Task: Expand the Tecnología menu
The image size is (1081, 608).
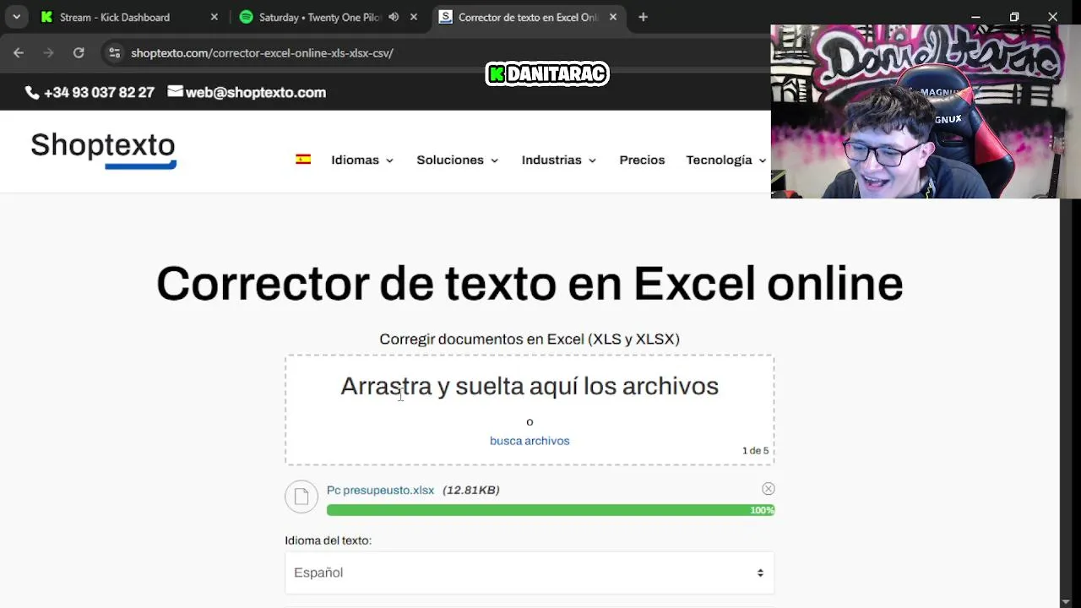Action: 726,160
